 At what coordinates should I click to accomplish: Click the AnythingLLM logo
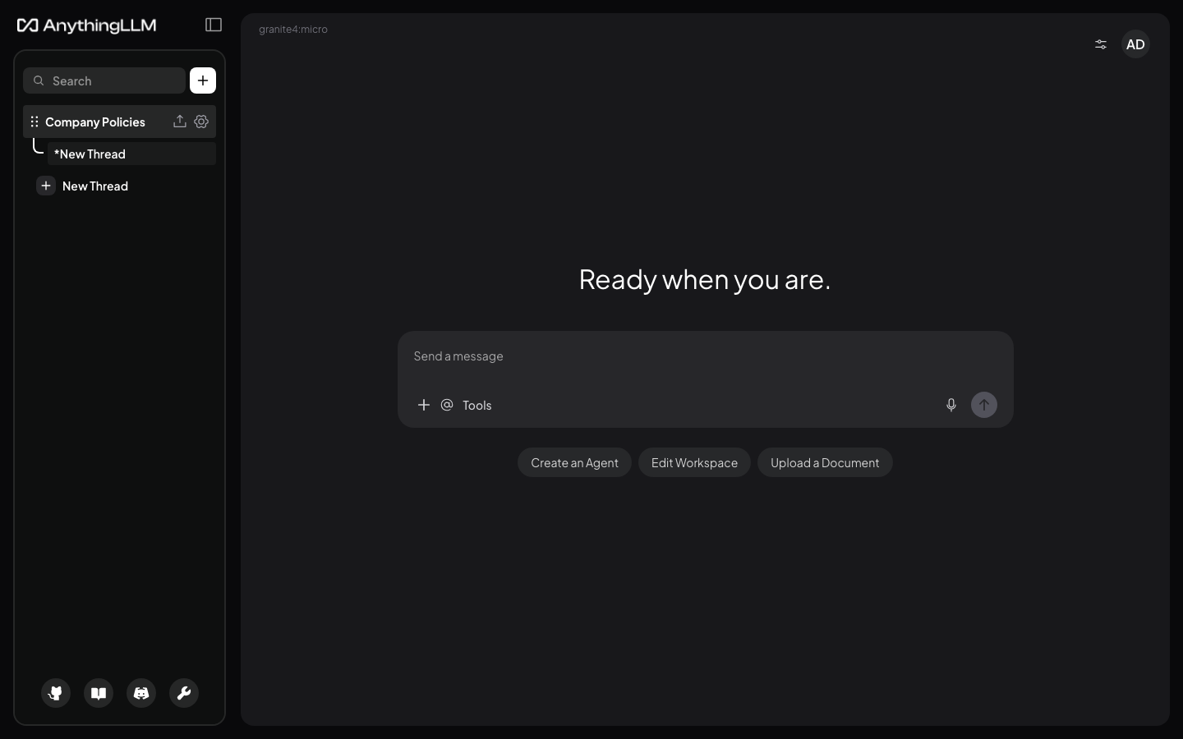click(86, 25)
